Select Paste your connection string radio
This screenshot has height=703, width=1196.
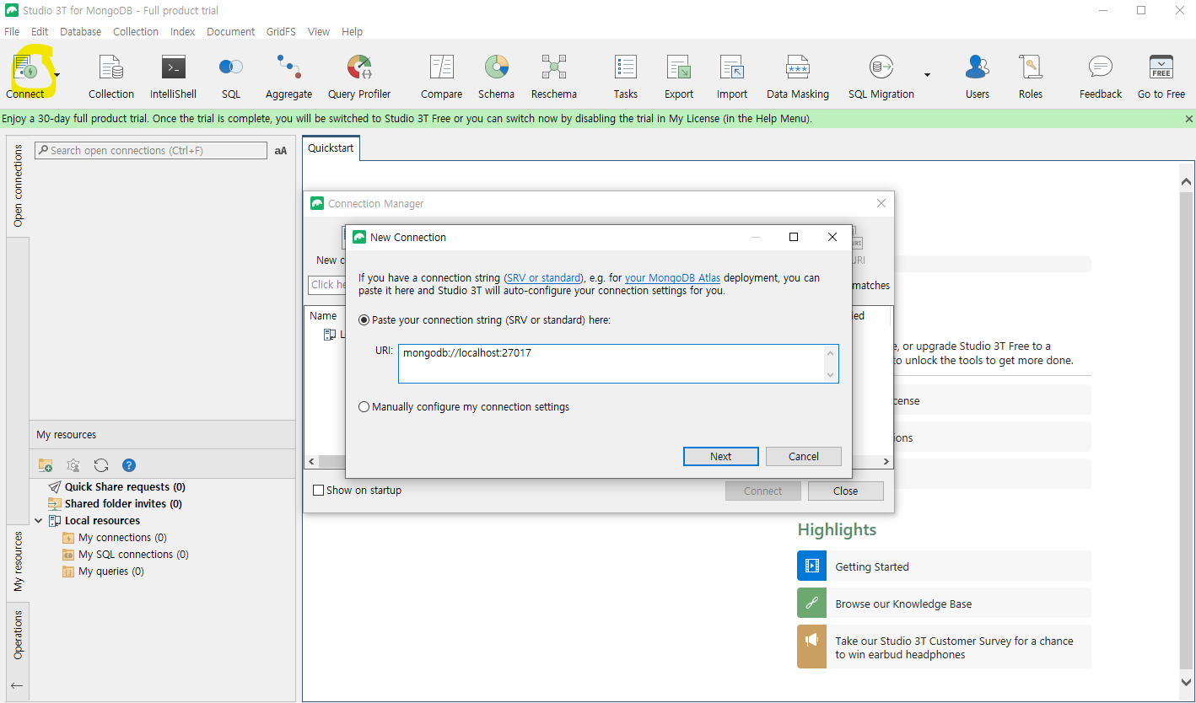(364, 320)
